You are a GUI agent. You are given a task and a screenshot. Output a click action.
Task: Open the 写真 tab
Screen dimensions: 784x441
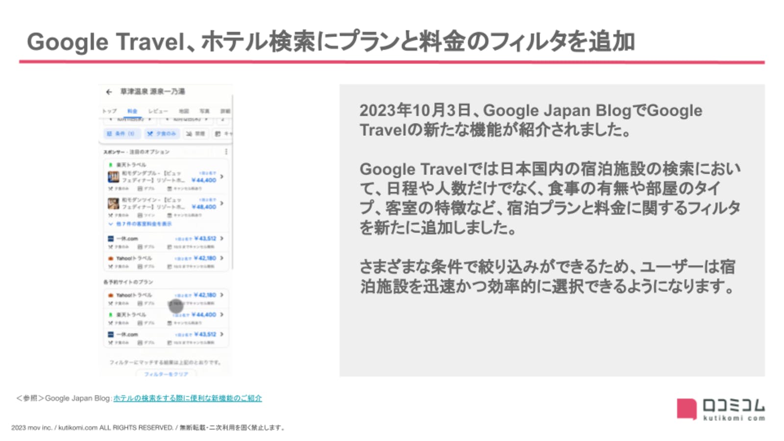click(x=204, y=111)
